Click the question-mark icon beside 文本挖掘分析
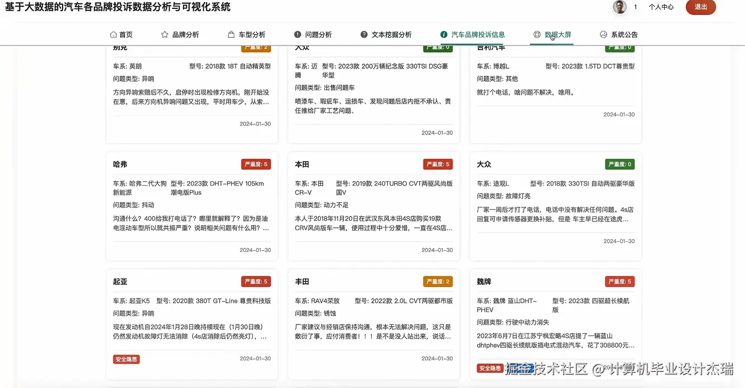745x388 pixels. 364,35
